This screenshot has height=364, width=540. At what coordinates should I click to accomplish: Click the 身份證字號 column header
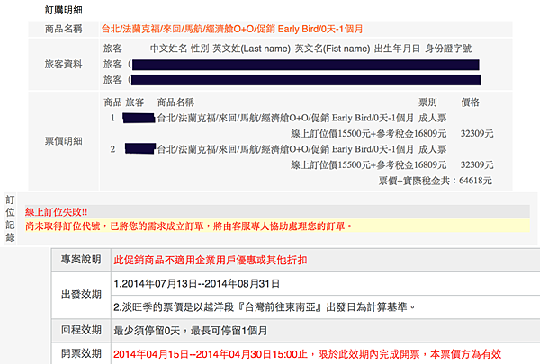448,49
